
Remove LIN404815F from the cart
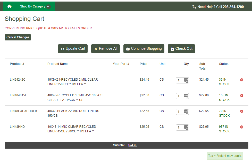click(x=241, y=95)
